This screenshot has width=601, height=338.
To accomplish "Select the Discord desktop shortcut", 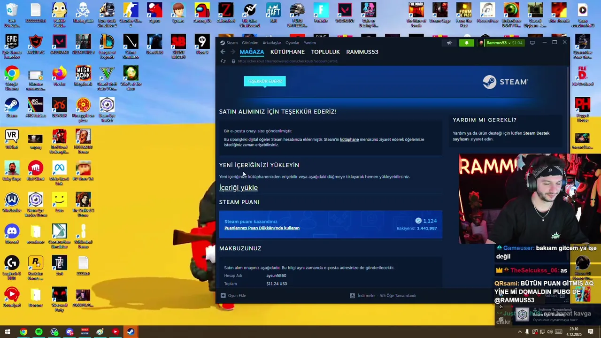I will [12, 233].
